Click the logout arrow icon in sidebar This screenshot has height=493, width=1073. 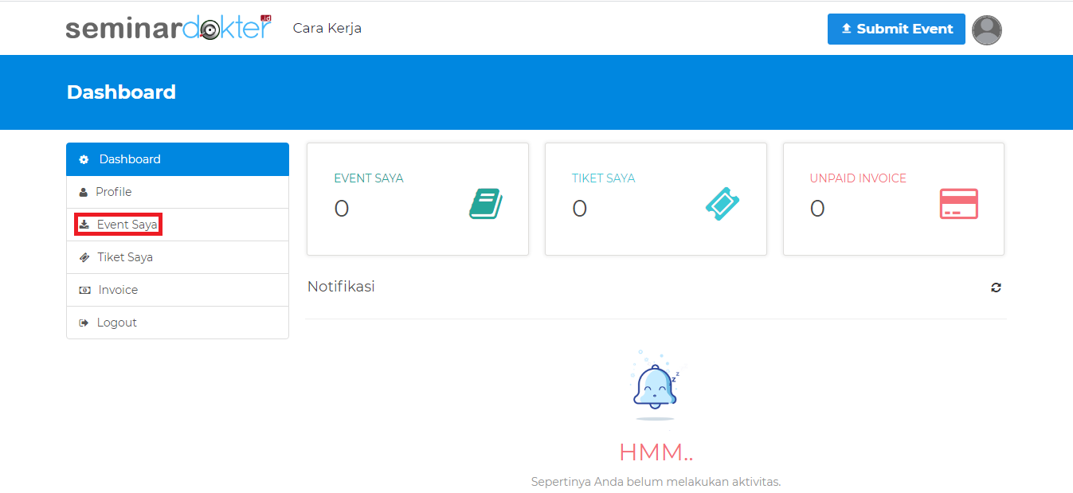[84, 323]
